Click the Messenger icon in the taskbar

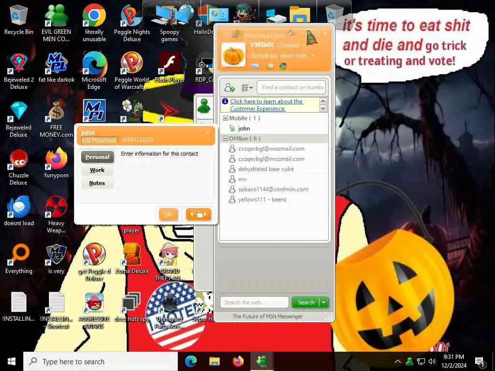262,361
